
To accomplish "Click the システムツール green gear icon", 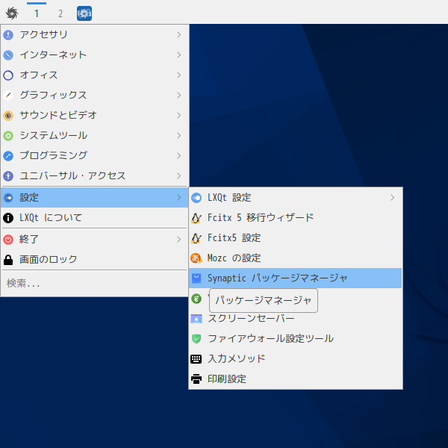I will click(x=8, y=135).
